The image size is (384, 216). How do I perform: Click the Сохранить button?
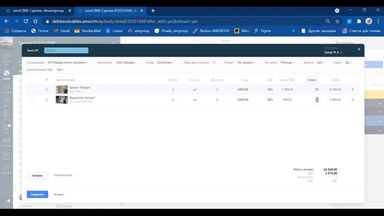[37, 194]
